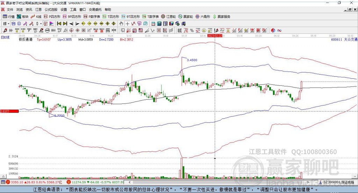Select the red pencil drawing tool

click(x=5, y=30)
